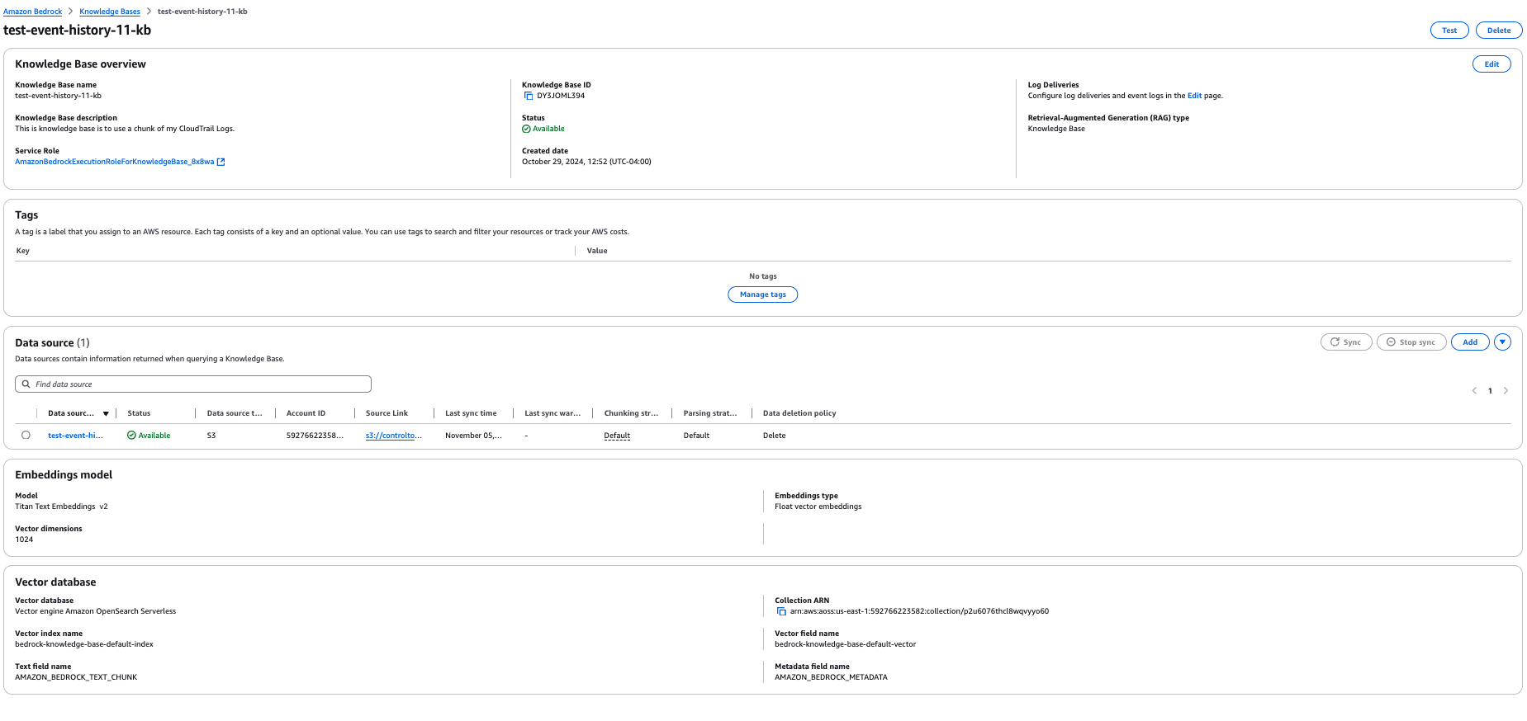The height and width of the screenshot is (721, 1527).
Task: Click the Test button
Action: pyautogui.click(x=1449, y=31)
